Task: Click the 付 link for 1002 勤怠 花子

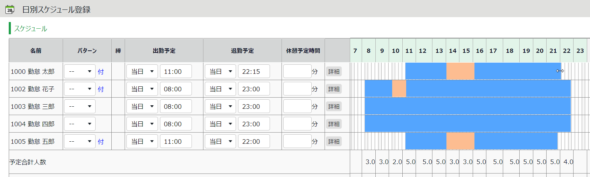Action: tap(101, 89)
